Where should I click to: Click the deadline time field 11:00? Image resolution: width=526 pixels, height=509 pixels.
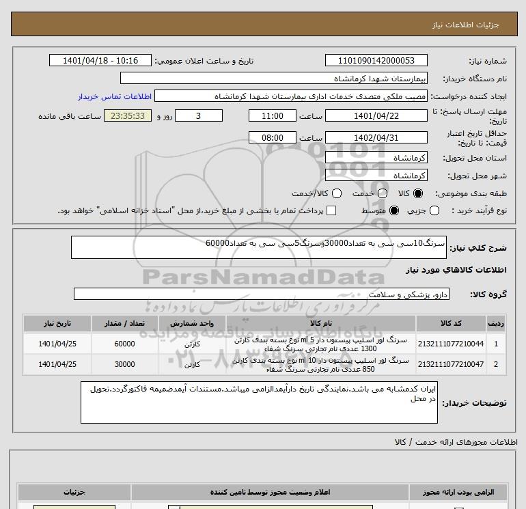click(x=273, y=115)
